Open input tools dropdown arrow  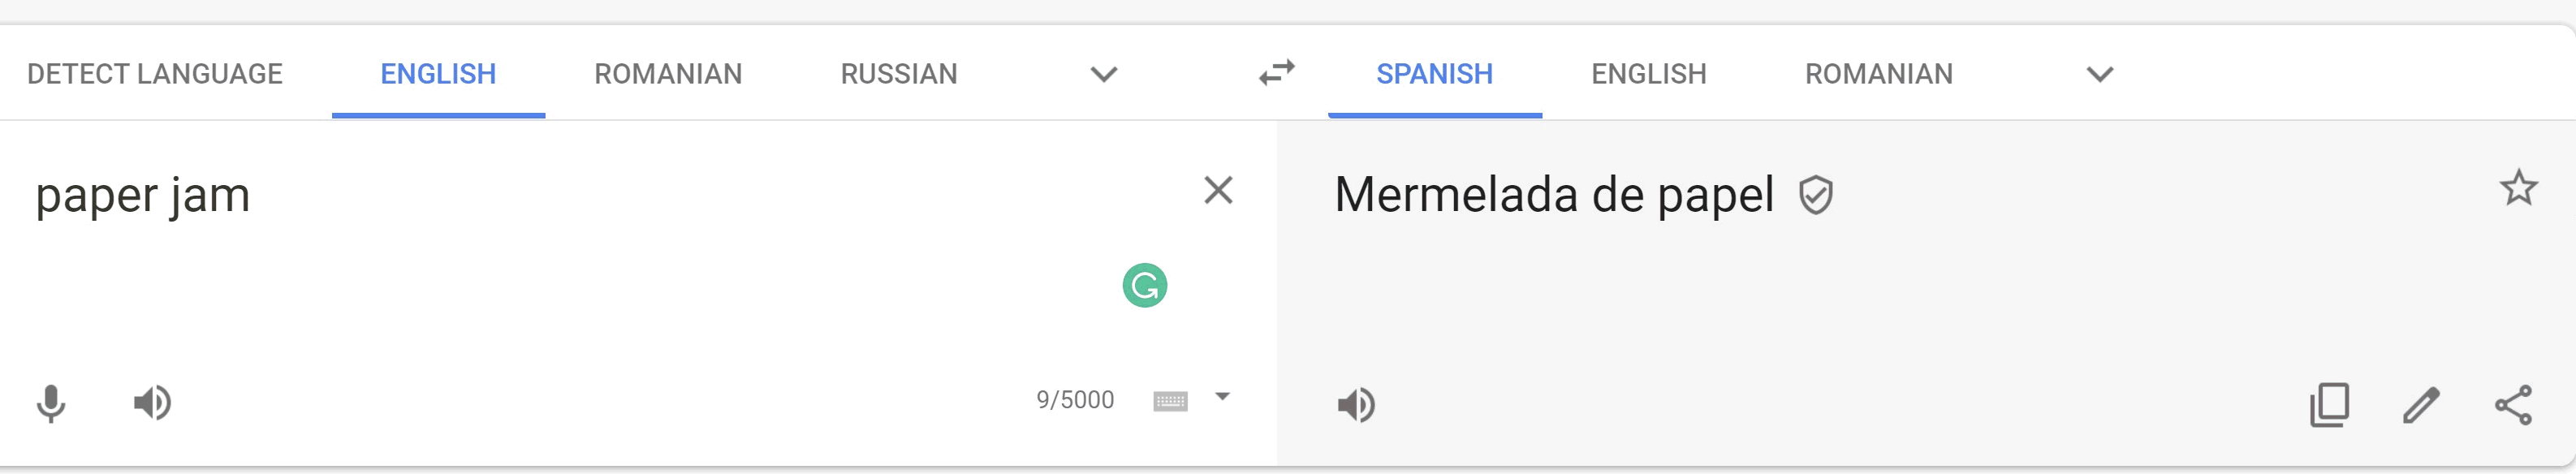point(1222,397)
